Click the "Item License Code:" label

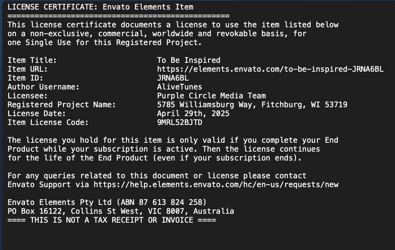pos(48,123)
